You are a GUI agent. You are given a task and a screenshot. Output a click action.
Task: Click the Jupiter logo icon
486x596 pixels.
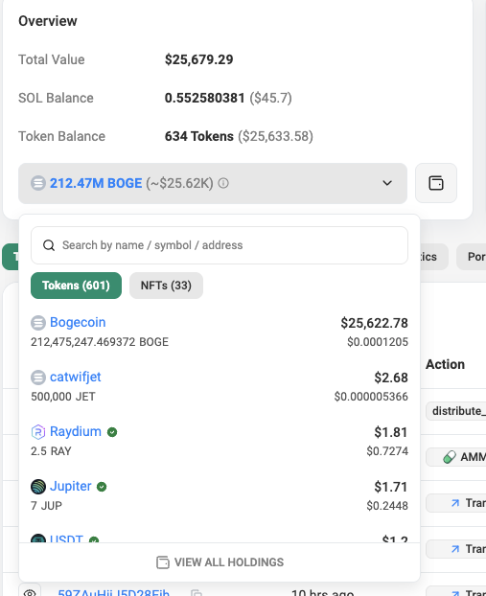point(38,487)
